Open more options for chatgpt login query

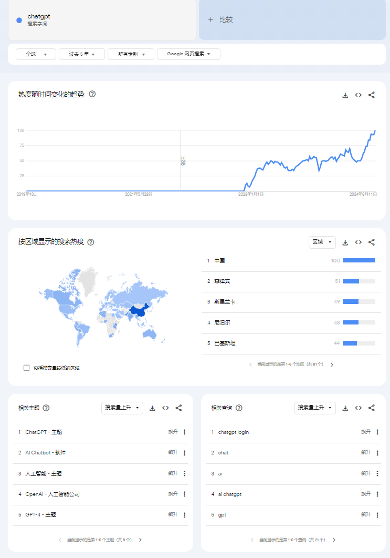(x=377, y=432)
